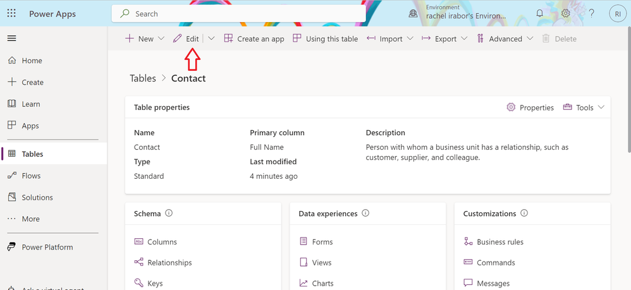Click the Power Platform icon
631x290 pixels.
click(x=12, y=247)
